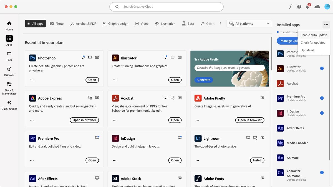
Task: Open the Discover section from the sidebar
Action: pyautogui.click(x=9, y=71)
